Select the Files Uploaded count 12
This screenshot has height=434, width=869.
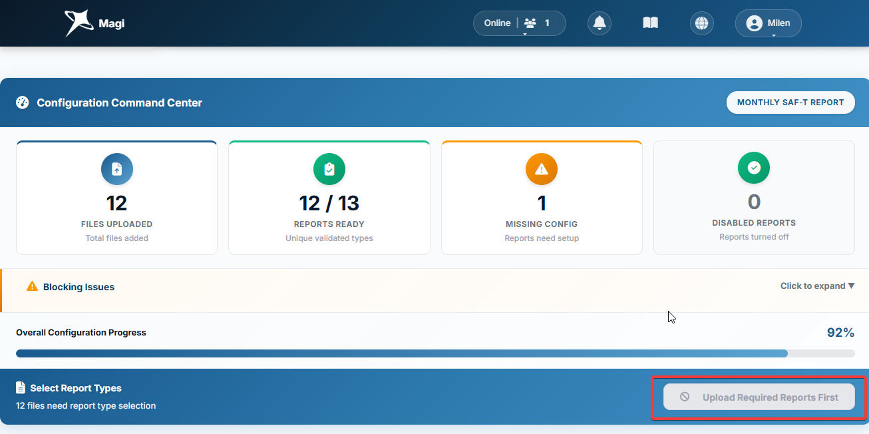[116, 202]
